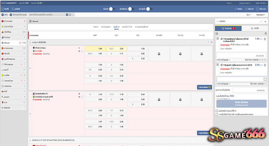Select the today 17 tab

[116, 27]
